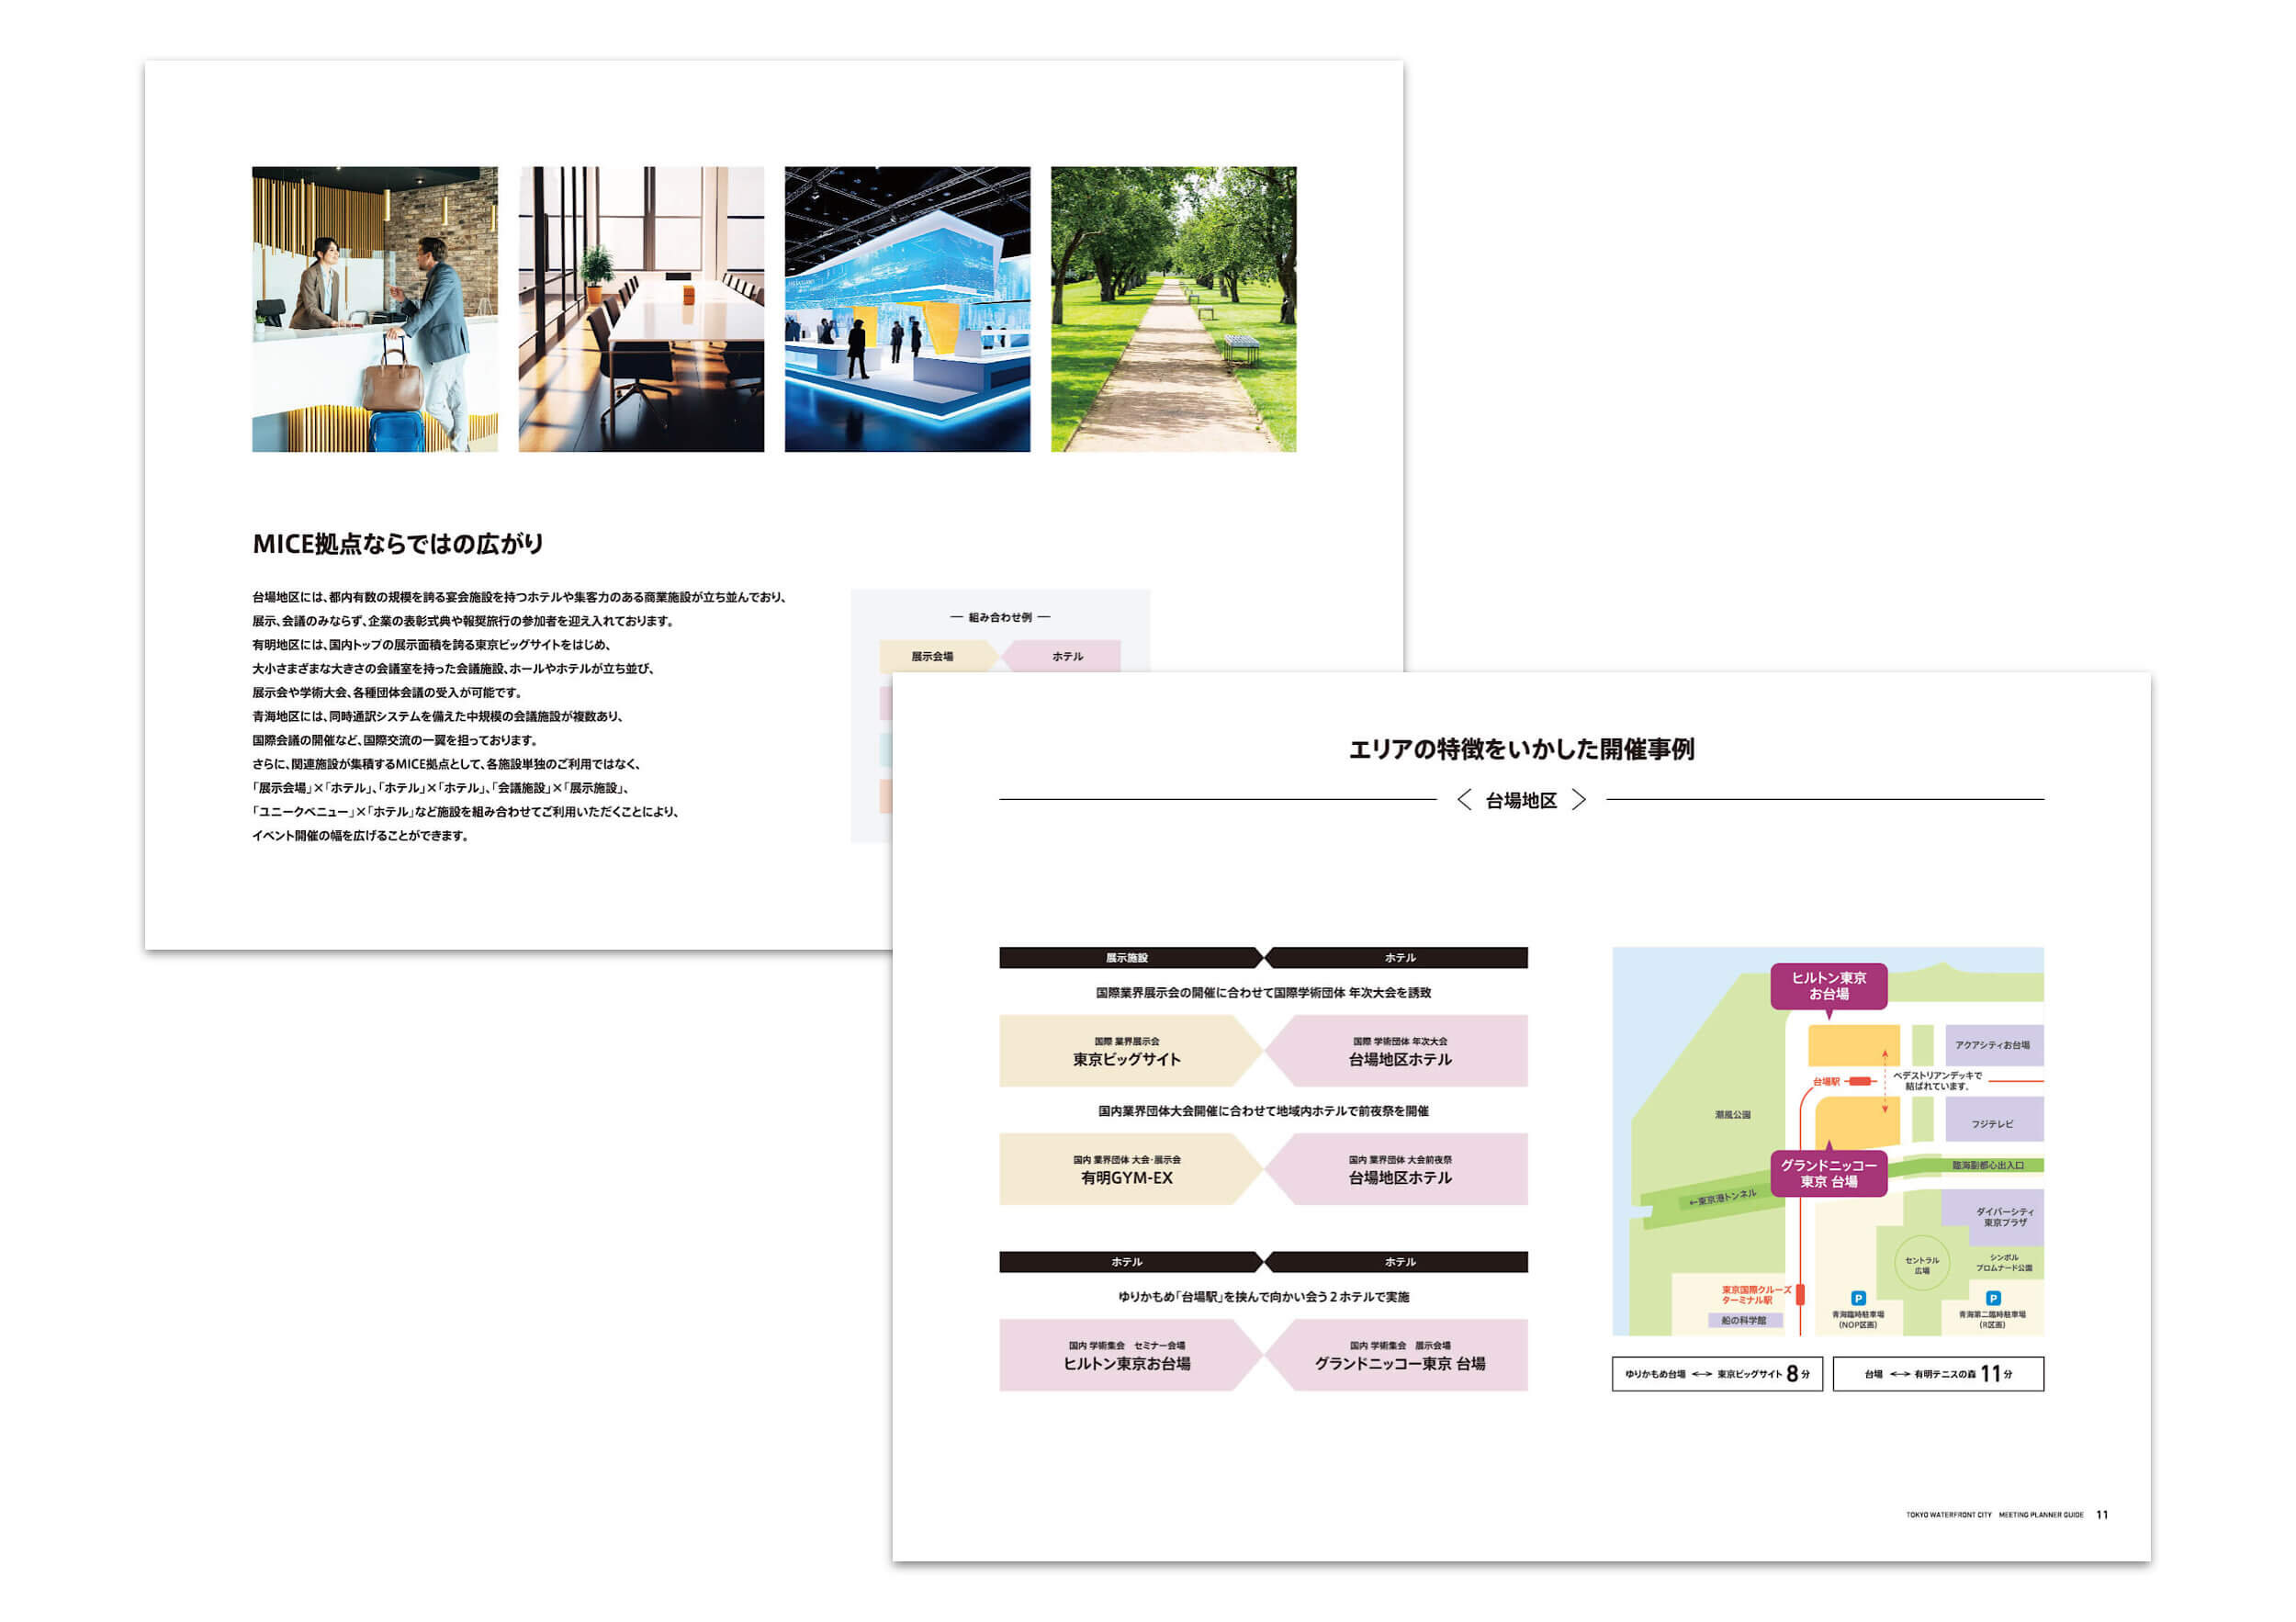This screenshot has height=1622, width=2296.
Task: Click the 台場地区ホテル box labeled 国際 学術団体 年次大会
Action: tap(1397, 1051)
